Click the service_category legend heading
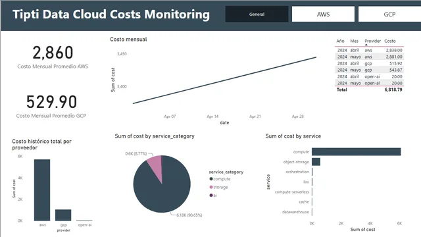 click(x=226, y=172)
